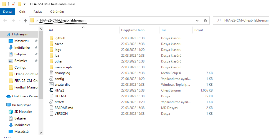269x138 pixels.
Task: Select the VERSION file icon
Action: click(51, 114)
